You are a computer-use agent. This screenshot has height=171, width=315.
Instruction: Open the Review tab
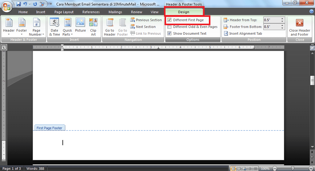pos(137,12)
